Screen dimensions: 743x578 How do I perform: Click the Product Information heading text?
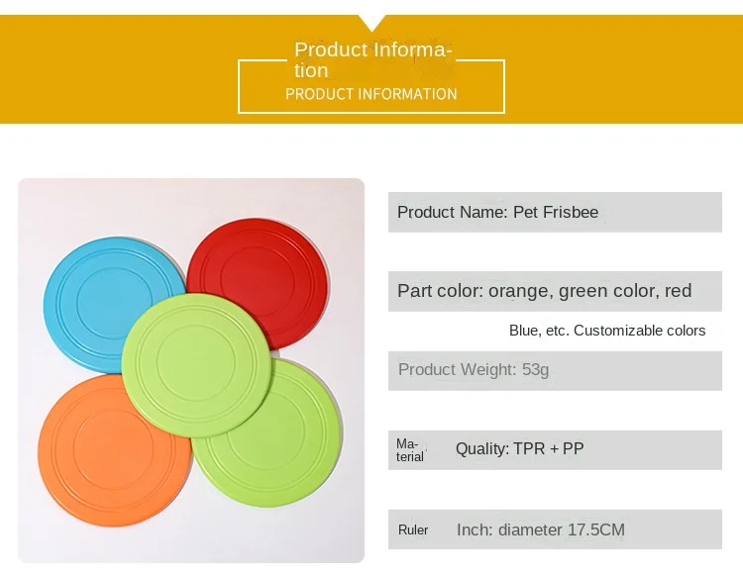372,59
